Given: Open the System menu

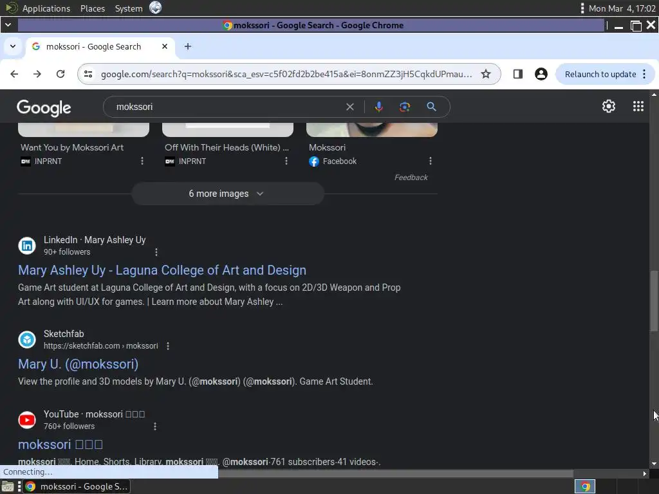Looking at the screenshot, I should coord(129,8).
